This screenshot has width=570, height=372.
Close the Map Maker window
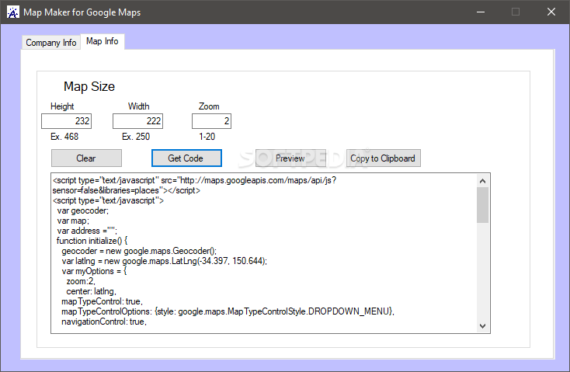[551, 12]
